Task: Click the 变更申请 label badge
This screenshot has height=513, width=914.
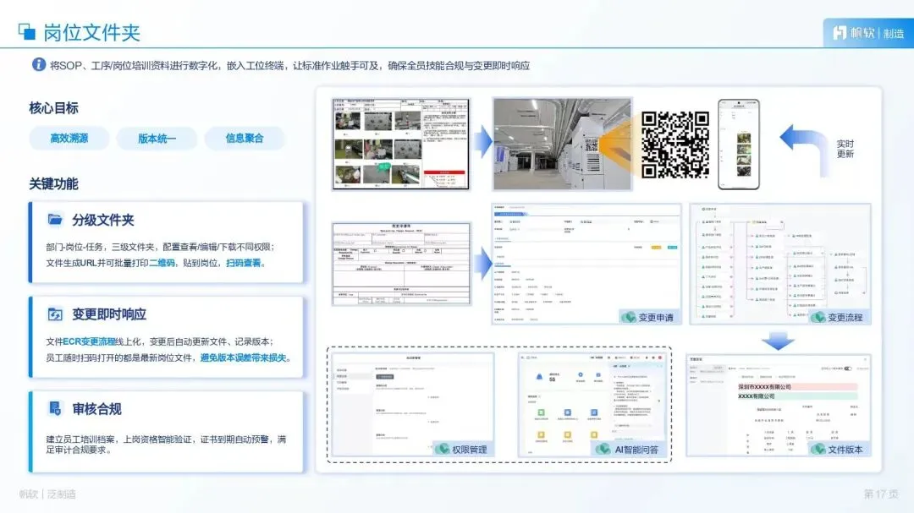Action: (649, 317)
